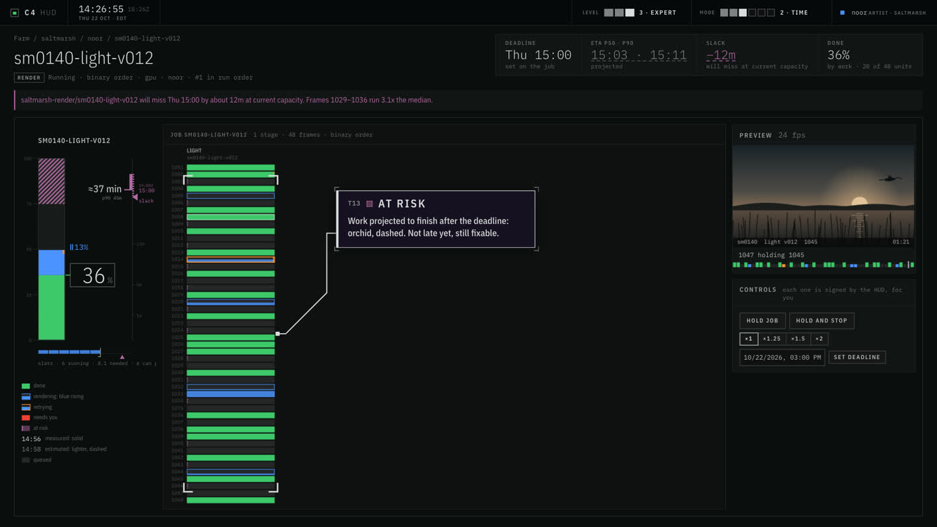Viewport: 937px width, 527px height.
Task: Select frame 1033 solid blue bar
Action: point(230,394)
